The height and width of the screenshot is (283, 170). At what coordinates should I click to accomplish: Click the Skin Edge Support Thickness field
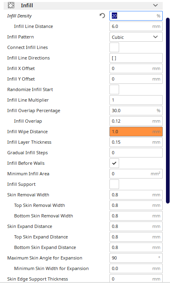click(136, 279)
